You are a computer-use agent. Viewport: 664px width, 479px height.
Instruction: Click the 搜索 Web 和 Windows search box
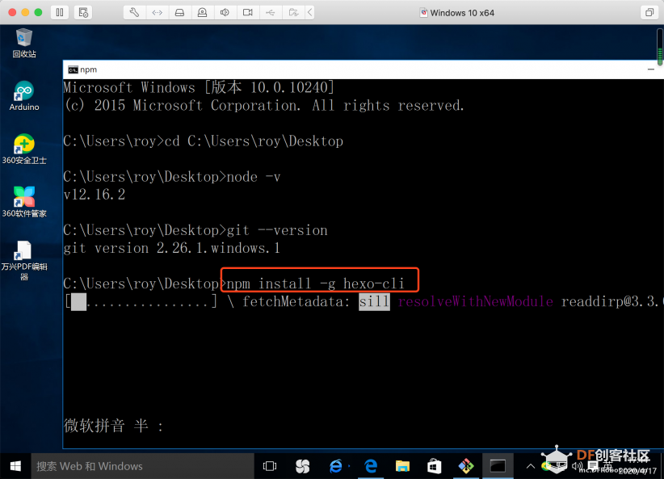(143, 466)
